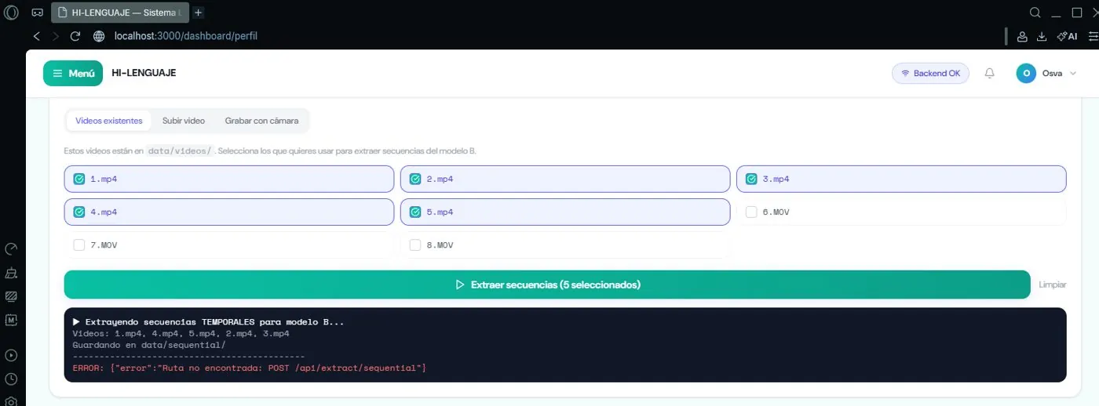Click the Osva user avatar

[x=1026, y=73]
